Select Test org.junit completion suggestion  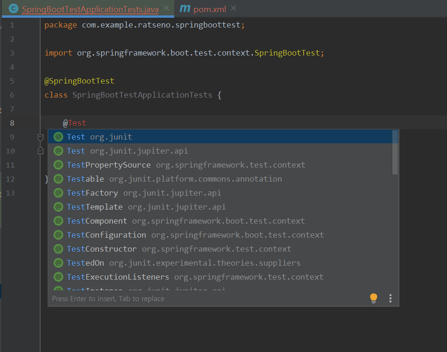(x=220, y=137)
